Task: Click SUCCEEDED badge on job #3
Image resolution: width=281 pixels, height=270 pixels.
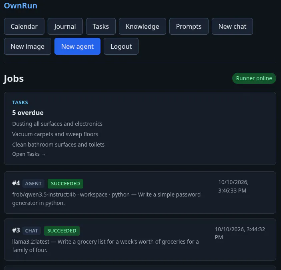Action: tap(62, 231)
